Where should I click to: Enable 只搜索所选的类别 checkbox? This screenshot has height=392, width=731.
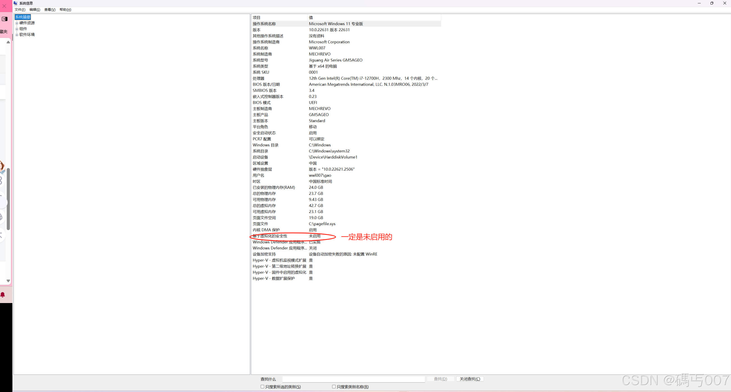coord(262,387)
